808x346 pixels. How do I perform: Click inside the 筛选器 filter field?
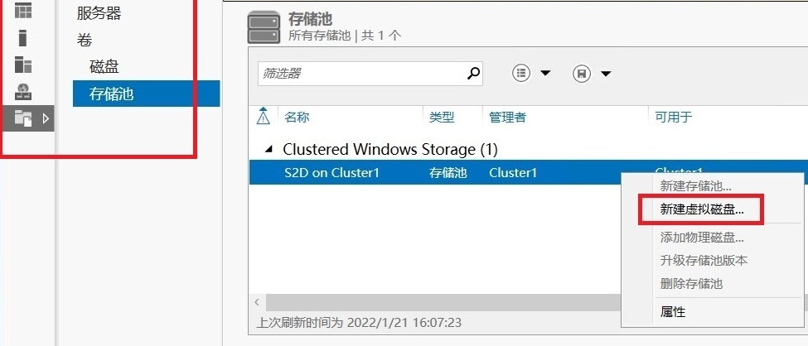click(360, 74)
